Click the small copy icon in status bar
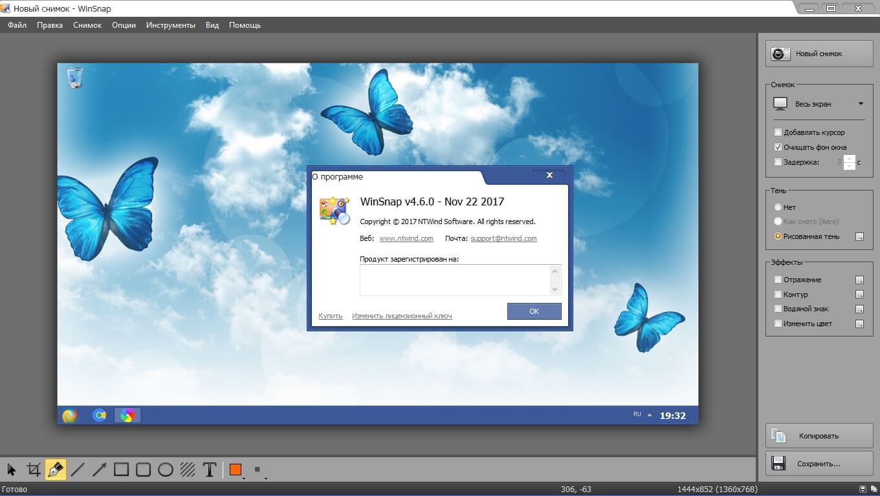This screenshot has width=880, height=496. [873, 490]
